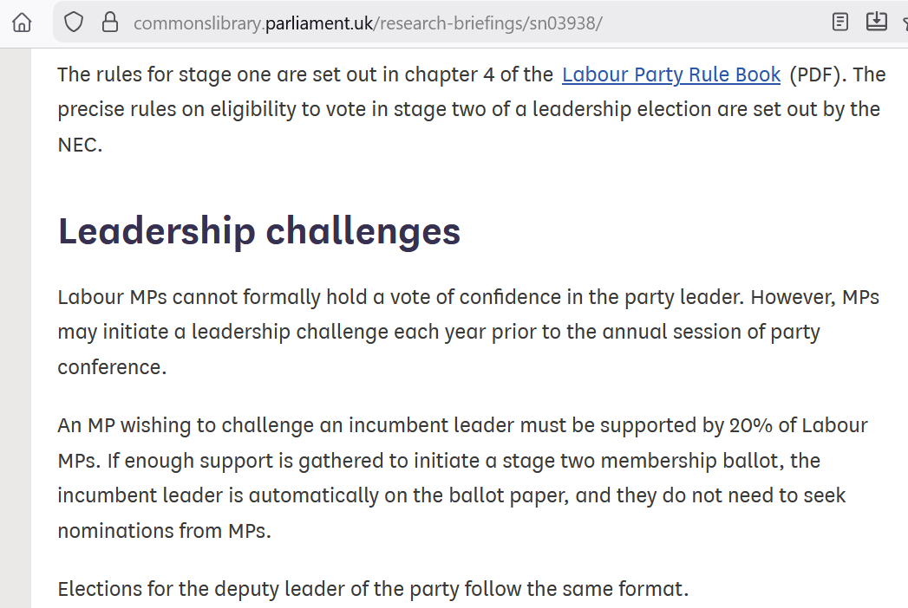
Task: Click the line starting "precise rules on eligibility"
Action: [x=468, y=109]
